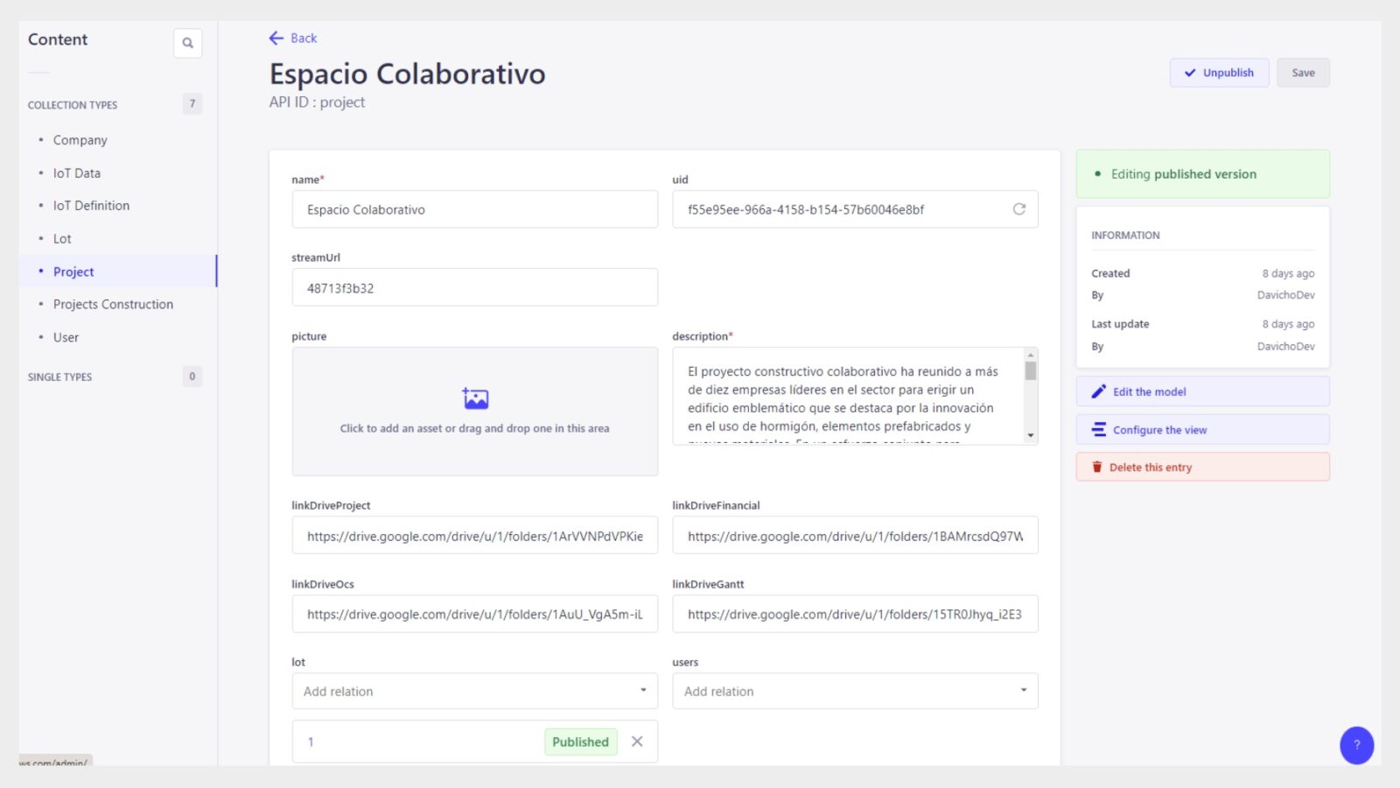1400x788 pixels.
Task: Click the Save button
Action: pyautogui.click(x=1303, y=73)
